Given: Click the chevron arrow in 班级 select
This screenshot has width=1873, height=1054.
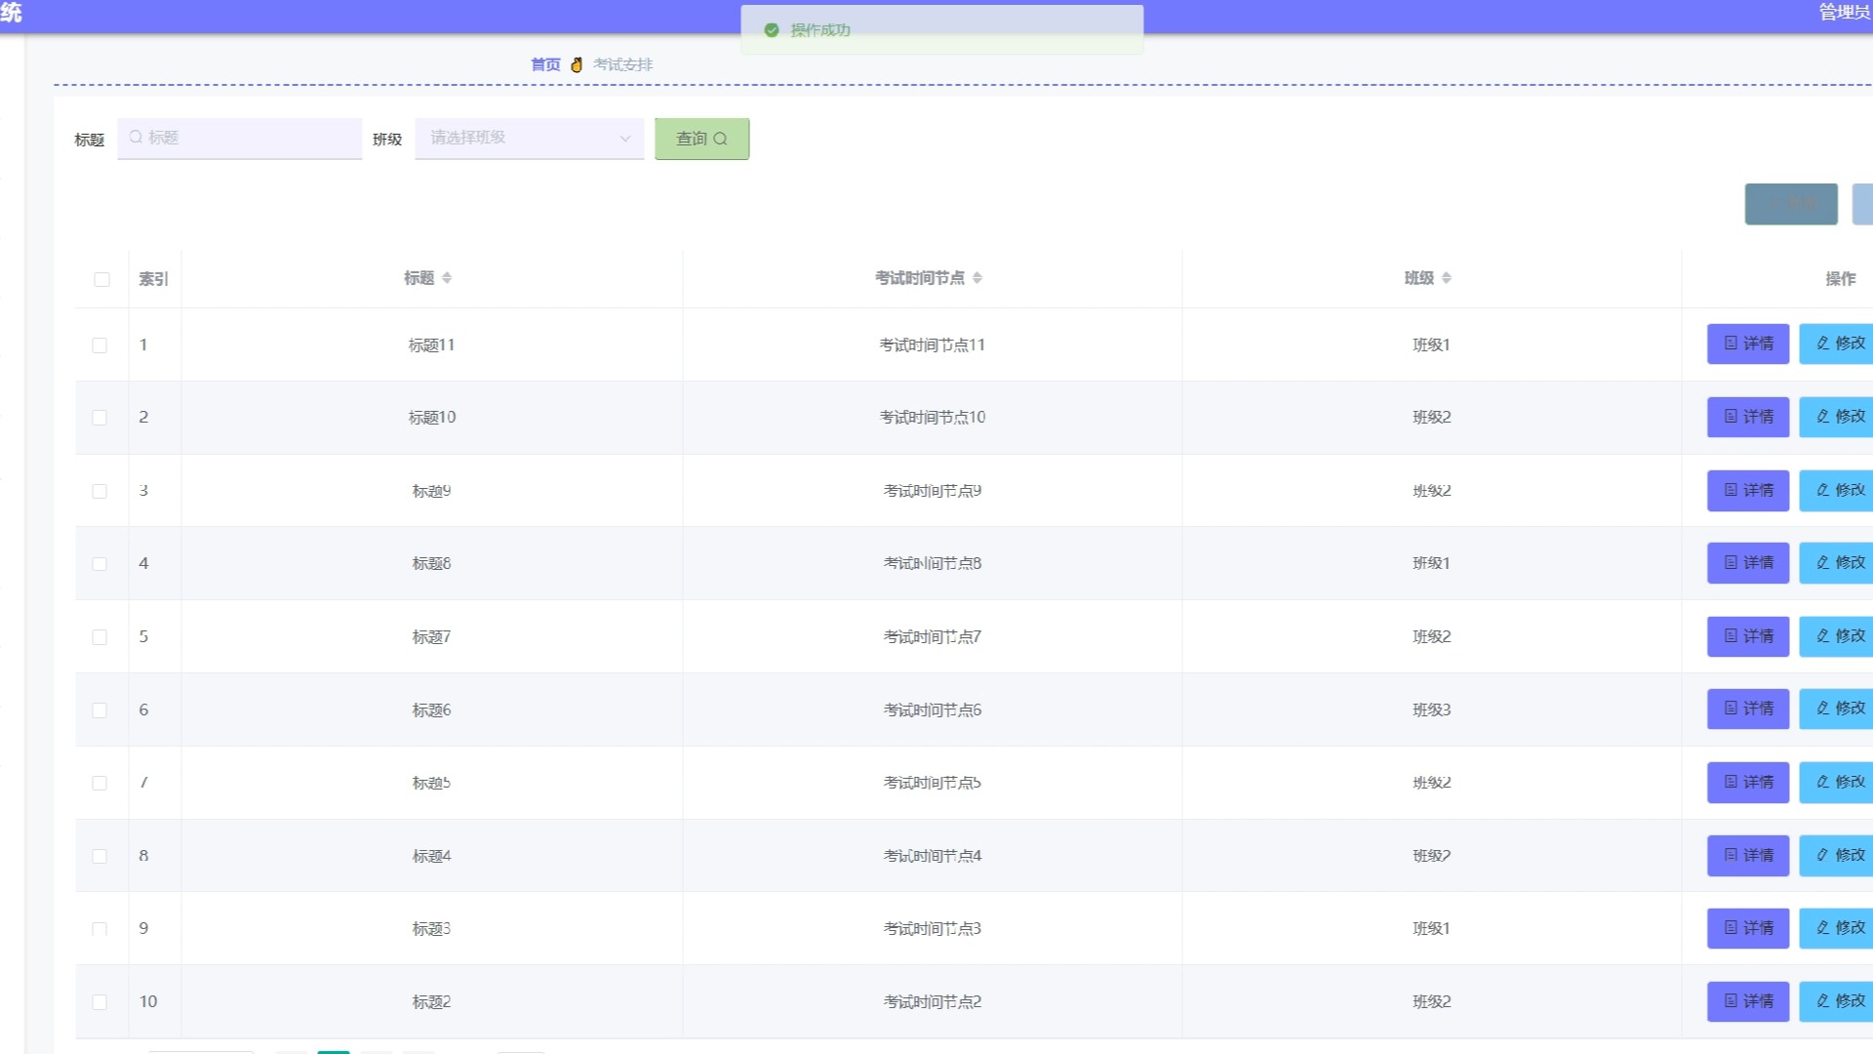Looking at the screenshot, I should coord(625,139).
